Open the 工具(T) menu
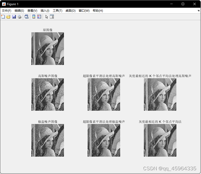 click(x=58, y=11)
